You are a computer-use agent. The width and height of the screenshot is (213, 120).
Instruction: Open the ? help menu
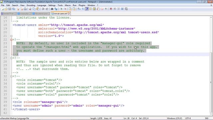pos(98,5)
